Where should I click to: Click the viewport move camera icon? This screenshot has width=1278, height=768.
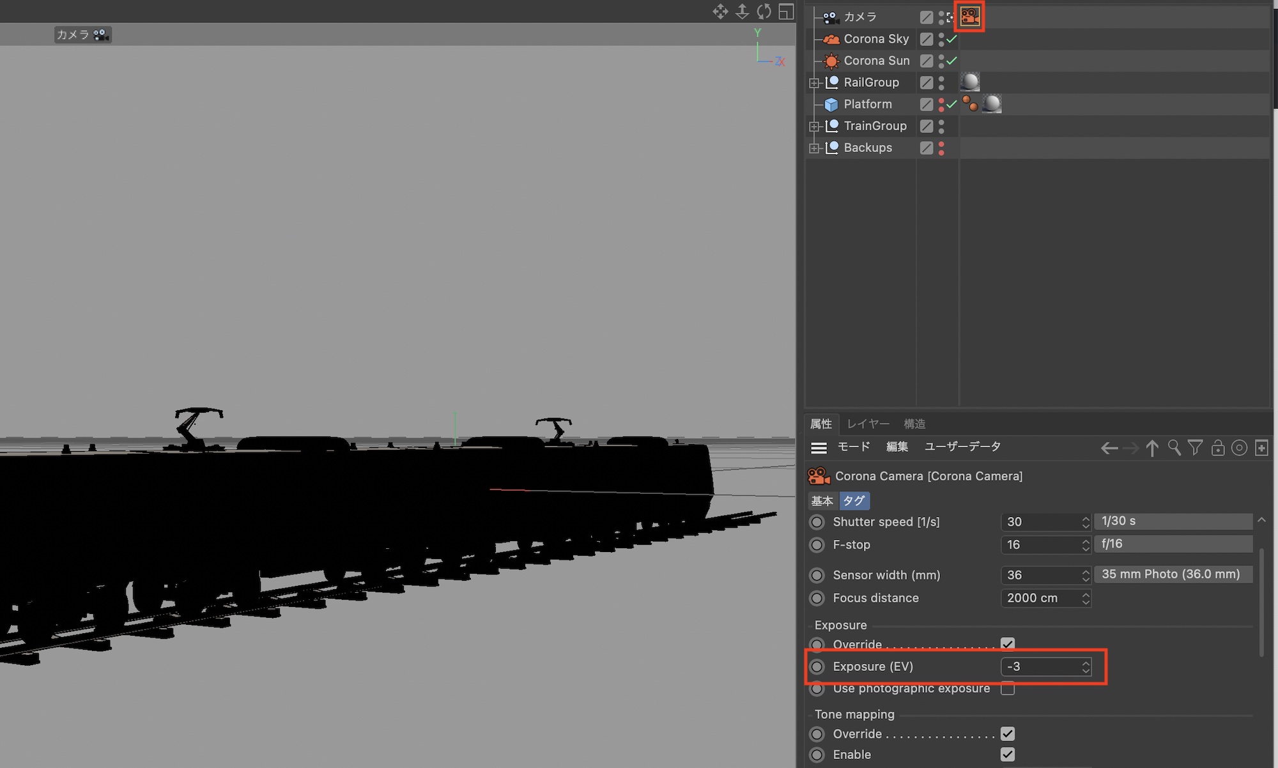[720, 12]
